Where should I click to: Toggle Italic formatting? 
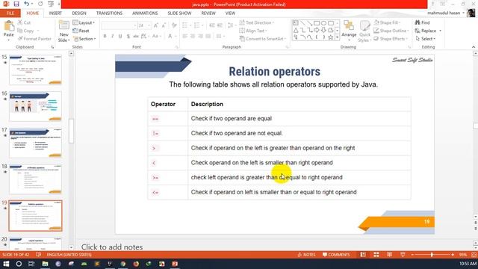(x=113, y=37)
